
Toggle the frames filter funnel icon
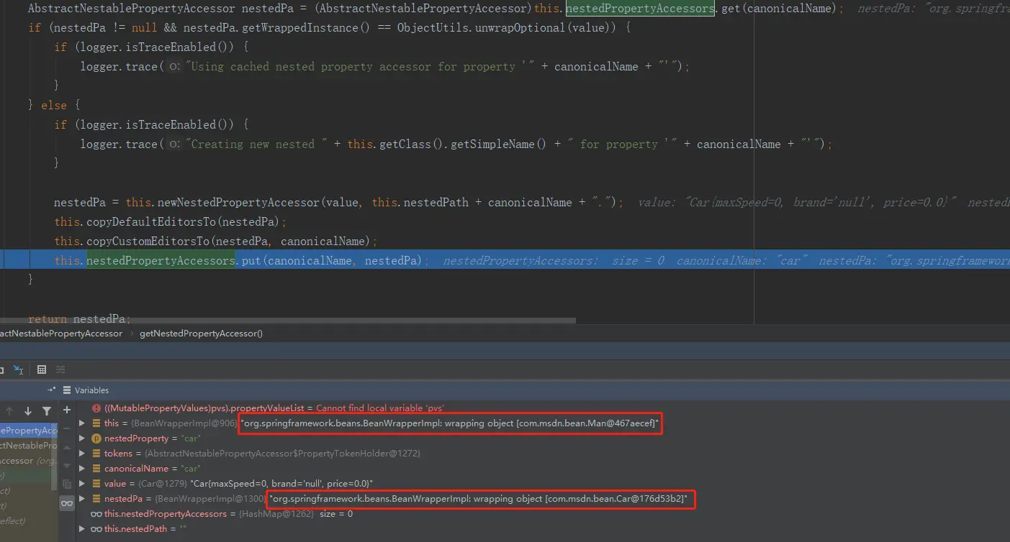47,411
